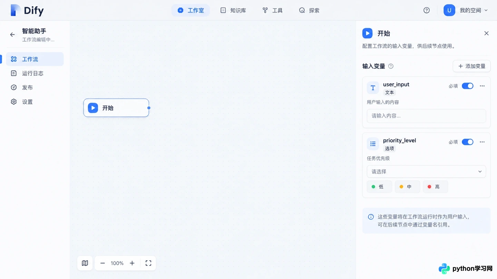The width and height of the screenshot is (497, 279).
Task: Switch to 工具 tab
Action: 273,10
